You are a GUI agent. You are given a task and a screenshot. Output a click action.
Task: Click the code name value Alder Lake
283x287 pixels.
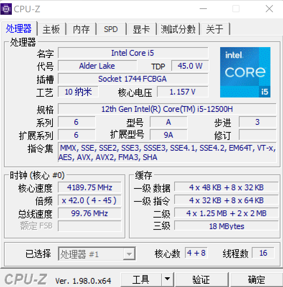pos(97,66)
